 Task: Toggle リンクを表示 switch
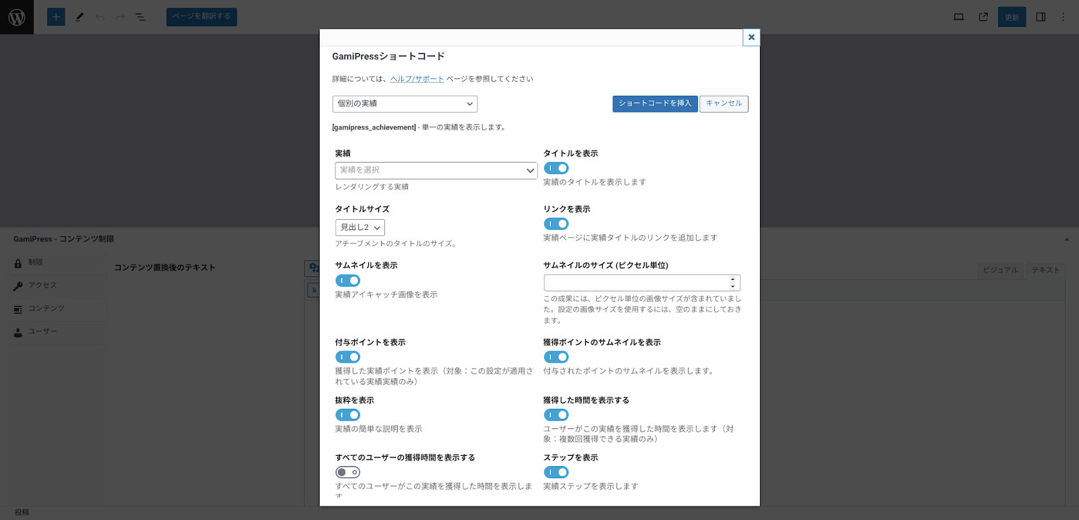[x=556, y=224]
